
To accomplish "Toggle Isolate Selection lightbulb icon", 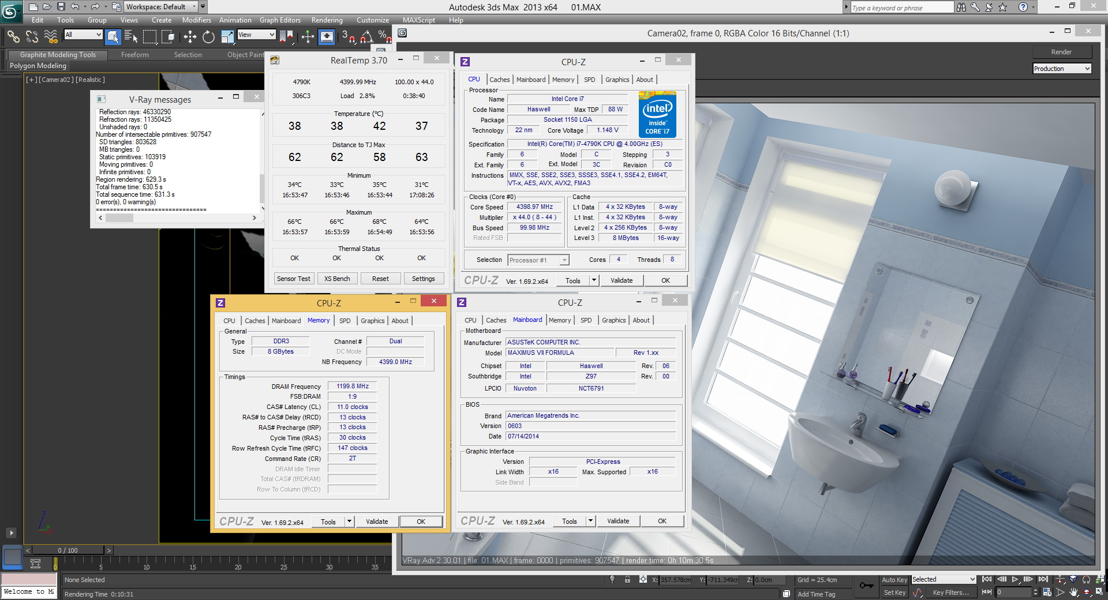I will tap(612, 580).
